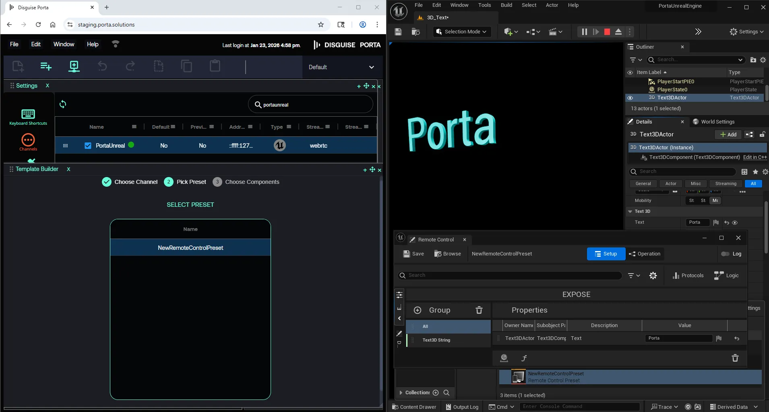Image resolution: width=769 pixels, height=412 pixels.
Task: Open Porta's Window menu
Action: point(63,44)
